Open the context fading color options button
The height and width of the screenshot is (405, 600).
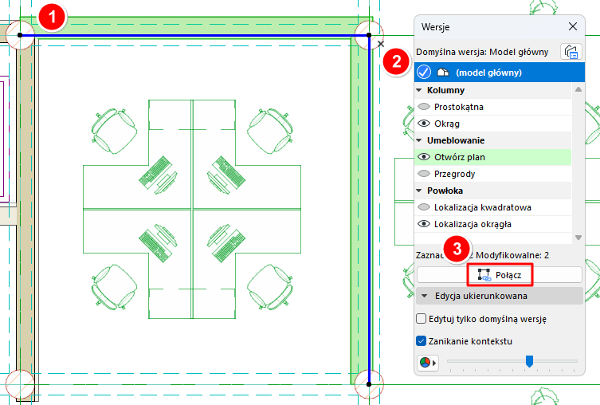427,362
